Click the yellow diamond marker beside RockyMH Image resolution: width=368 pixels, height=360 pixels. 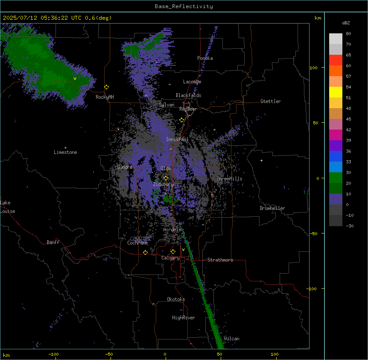107,87
